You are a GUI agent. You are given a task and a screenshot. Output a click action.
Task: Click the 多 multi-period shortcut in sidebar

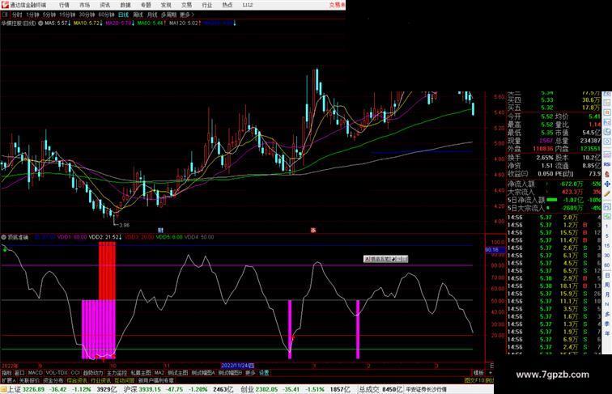click(607, 314)
